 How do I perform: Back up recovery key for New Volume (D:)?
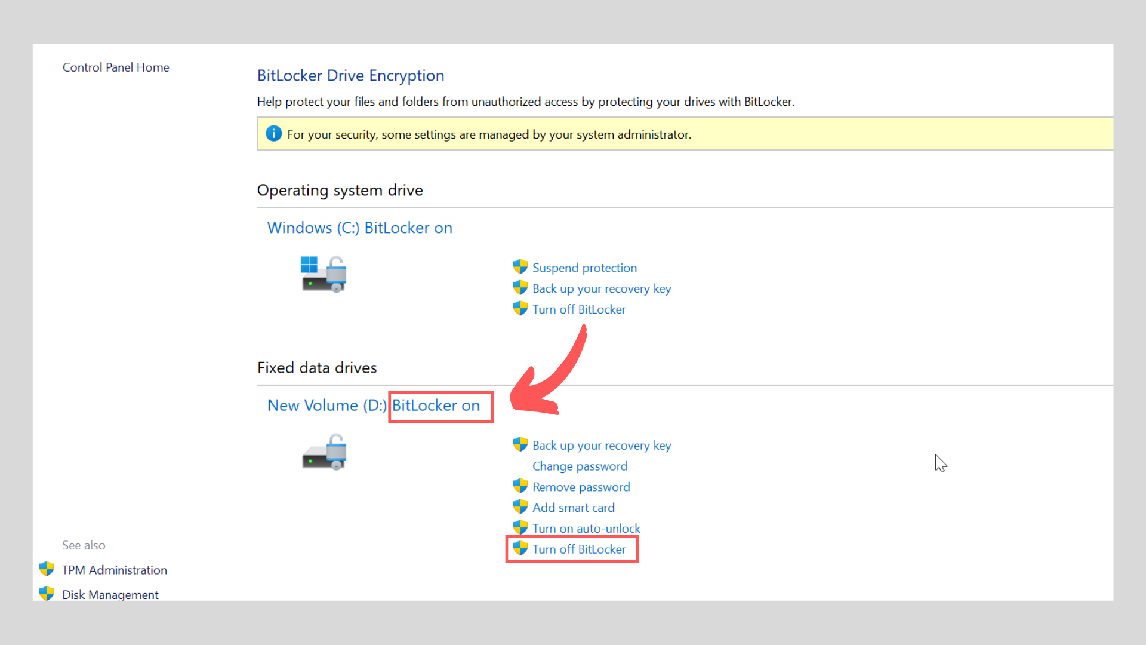(602, 446)
